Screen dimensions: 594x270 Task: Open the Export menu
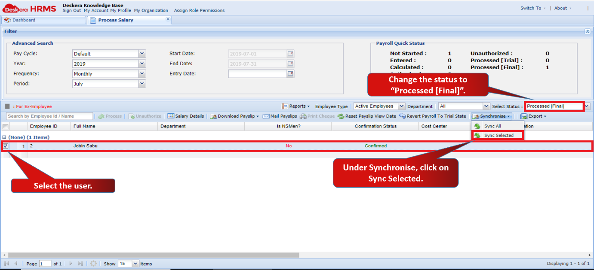coord(533,116)
